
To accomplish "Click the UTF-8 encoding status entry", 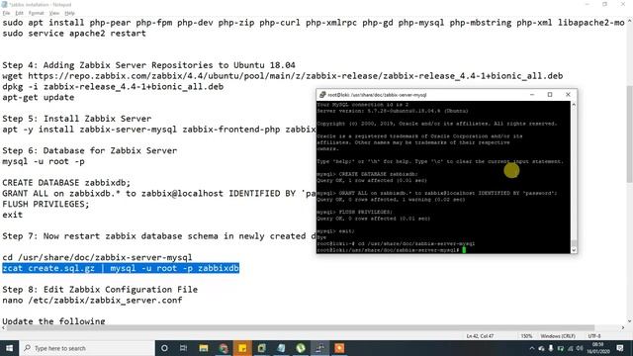I will coord(594,336).
